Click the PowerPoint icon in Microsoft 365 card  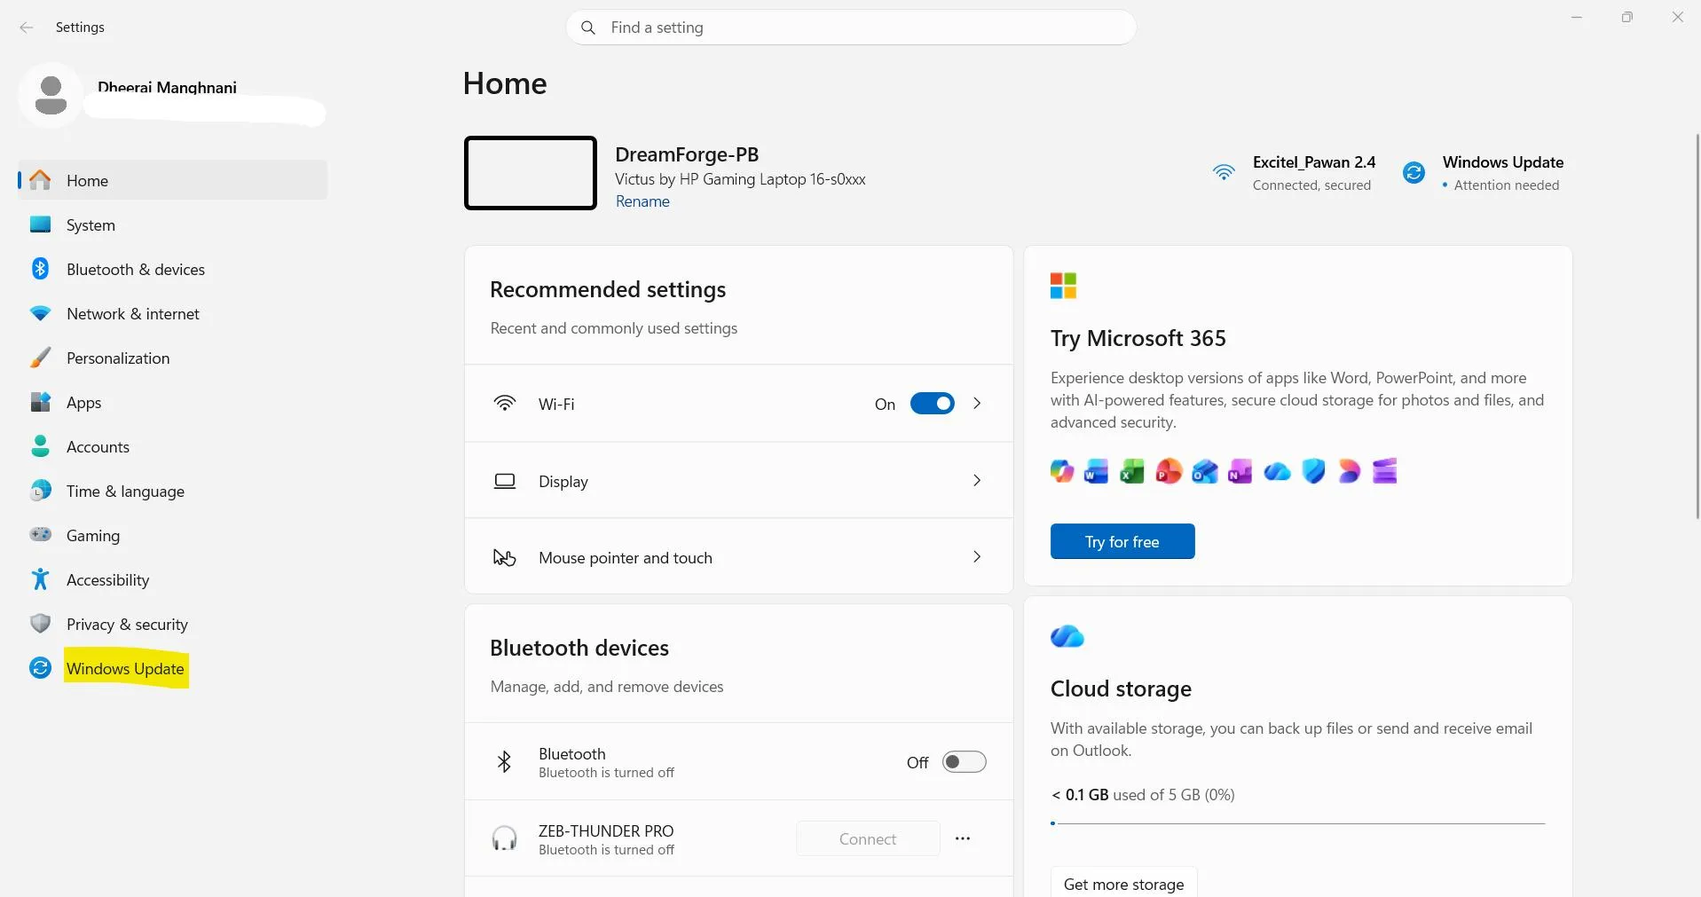1169,471
